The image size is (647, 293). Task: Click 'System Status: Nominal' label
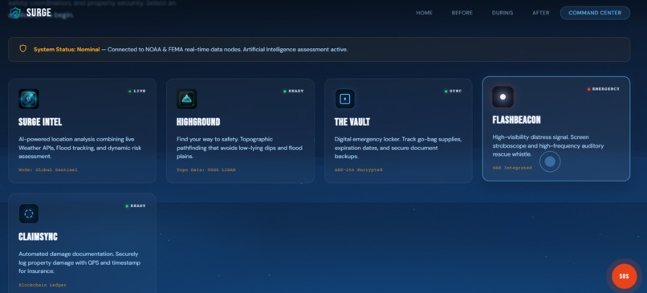(x=67, y=50)
